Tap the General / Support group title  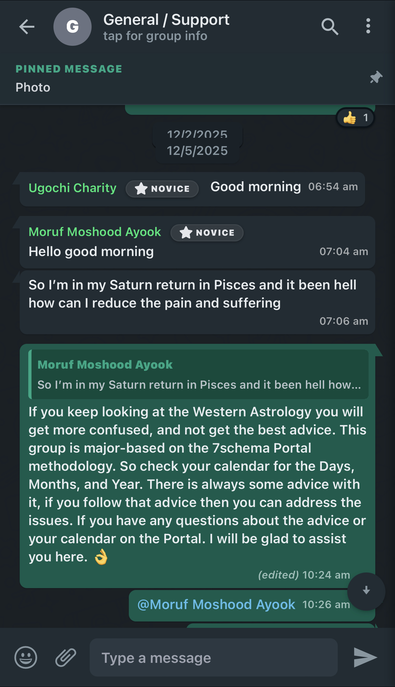coord(166,20)
